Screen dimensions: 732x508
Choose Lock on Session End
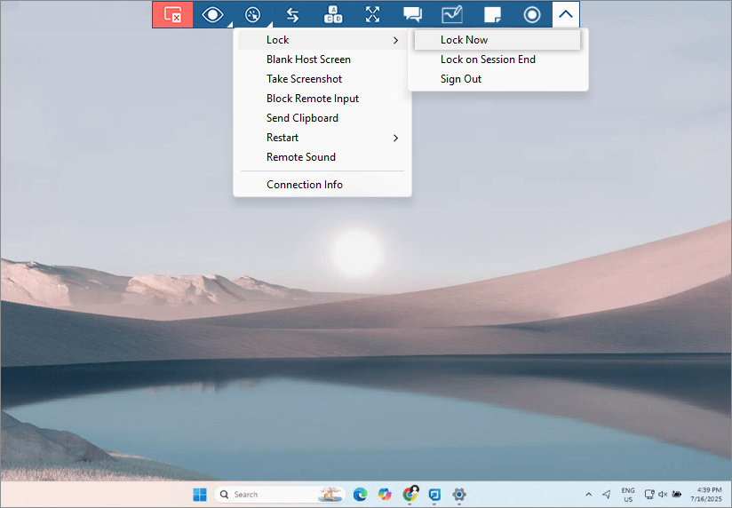(488, 60)
